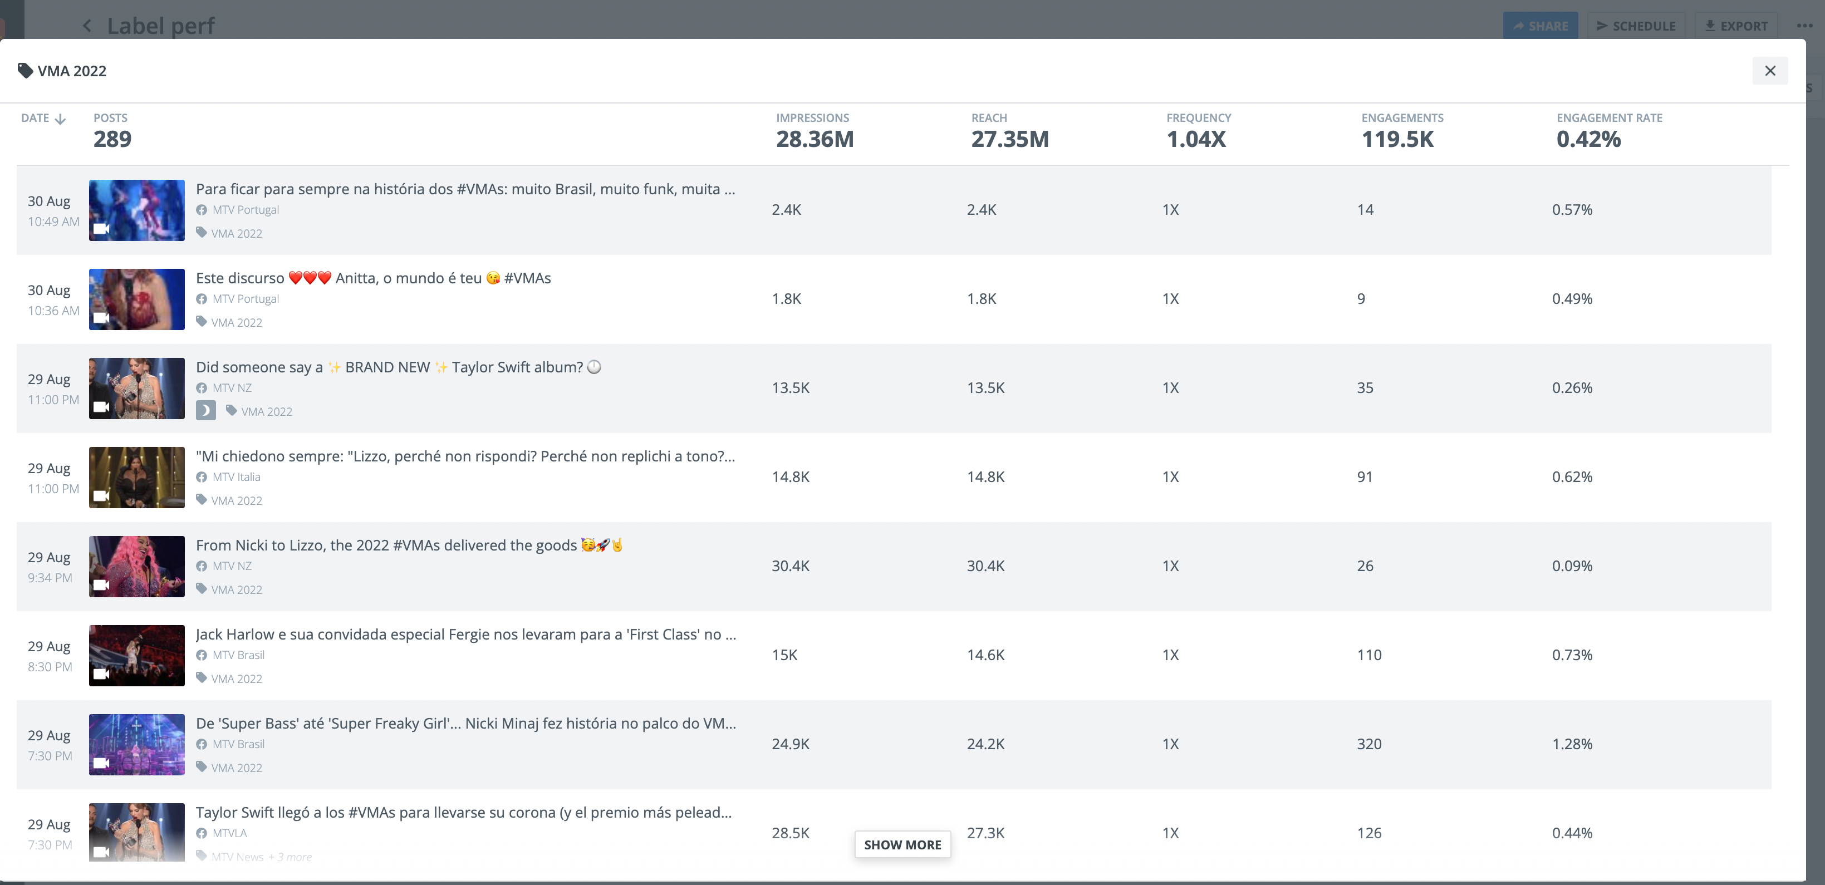This screenshot has height=885, width=1825.
Task: Open thumbnail of Nicki Minaj 'Super Bass' post
Action: pos(137,745)
